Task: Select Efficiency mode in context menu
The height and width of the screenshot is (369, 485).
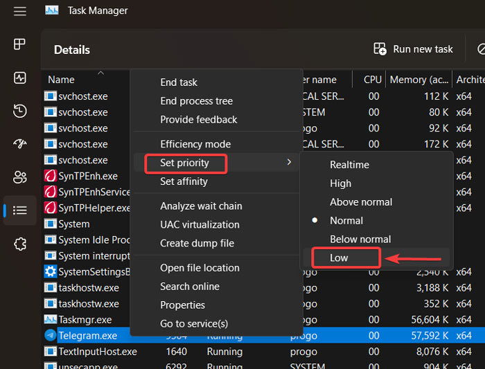Action: (195, 145)
